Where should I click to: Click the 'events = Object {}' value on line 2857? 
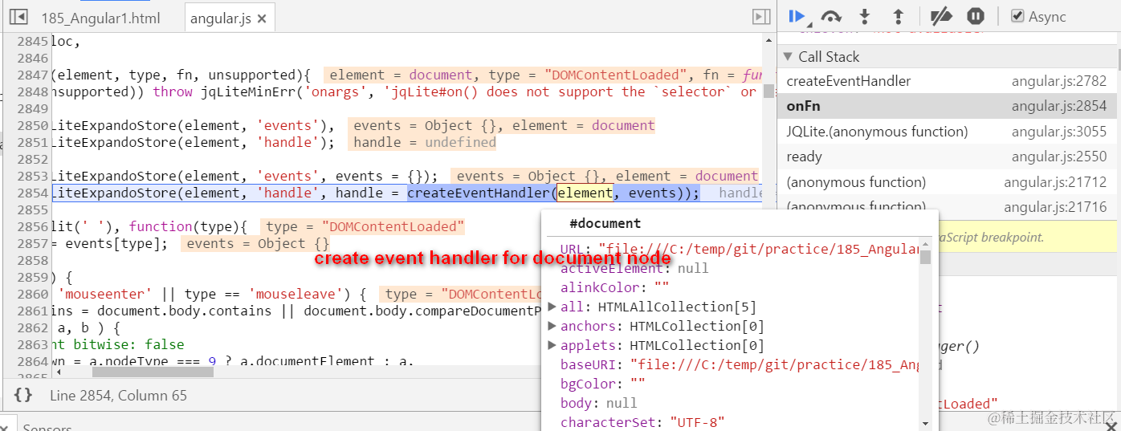pyautogui.click(x=257, y=243)
